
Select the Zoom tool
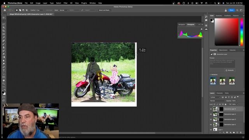point(4,84)
